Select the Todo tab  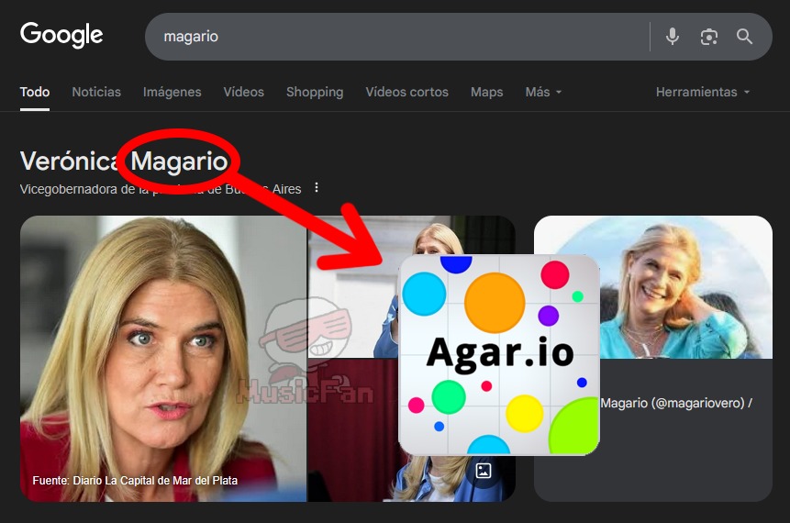(x=35, y=92)
